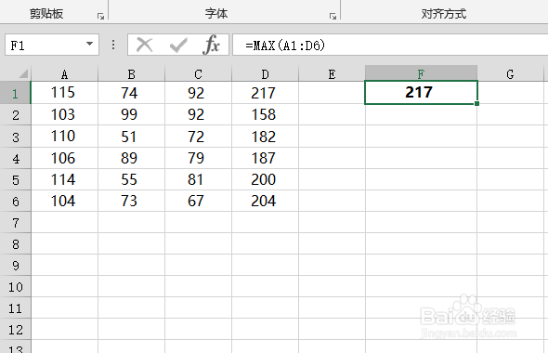The image size is (548, 353).
Task: Select cell B2 containing 99
Action: click(131, 114)
